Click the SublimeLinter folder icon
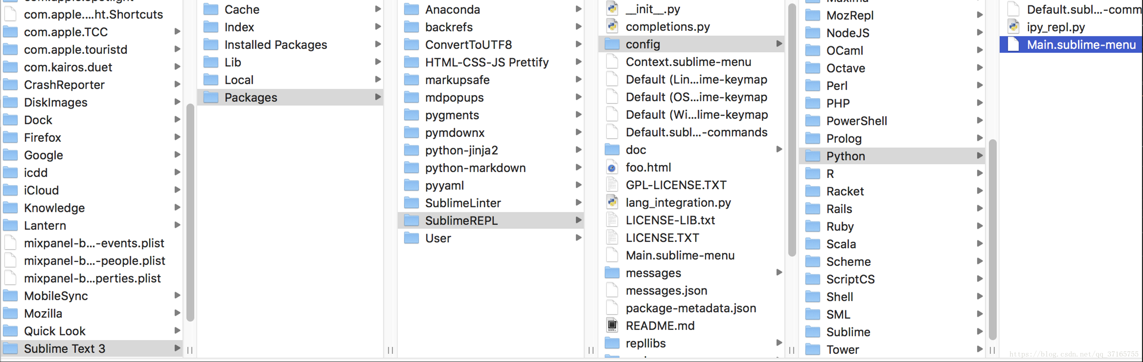Viewport: 1143px width, 362px height. click(x=411, y=203)
